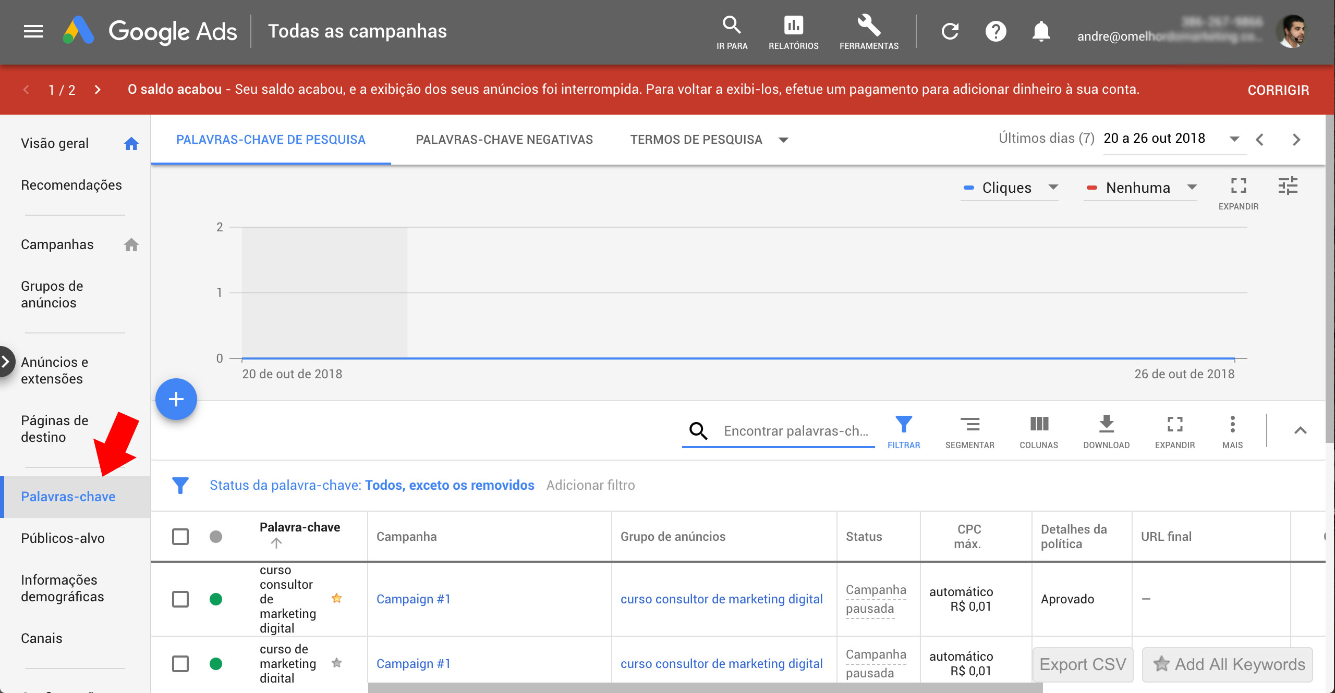Image resolution: width=1335 pixels, height=693 pixels.
Task: Tick checkbox for curso de marketing digital keyword
Action: (180, 663)
